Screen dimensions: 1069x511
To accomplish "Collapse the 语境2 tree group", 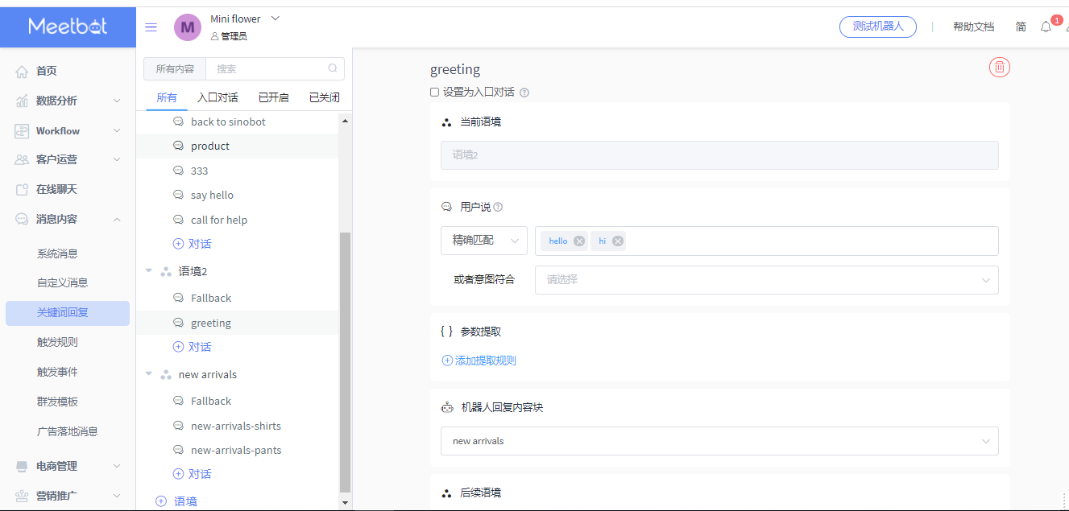I will tap(148, 271).
